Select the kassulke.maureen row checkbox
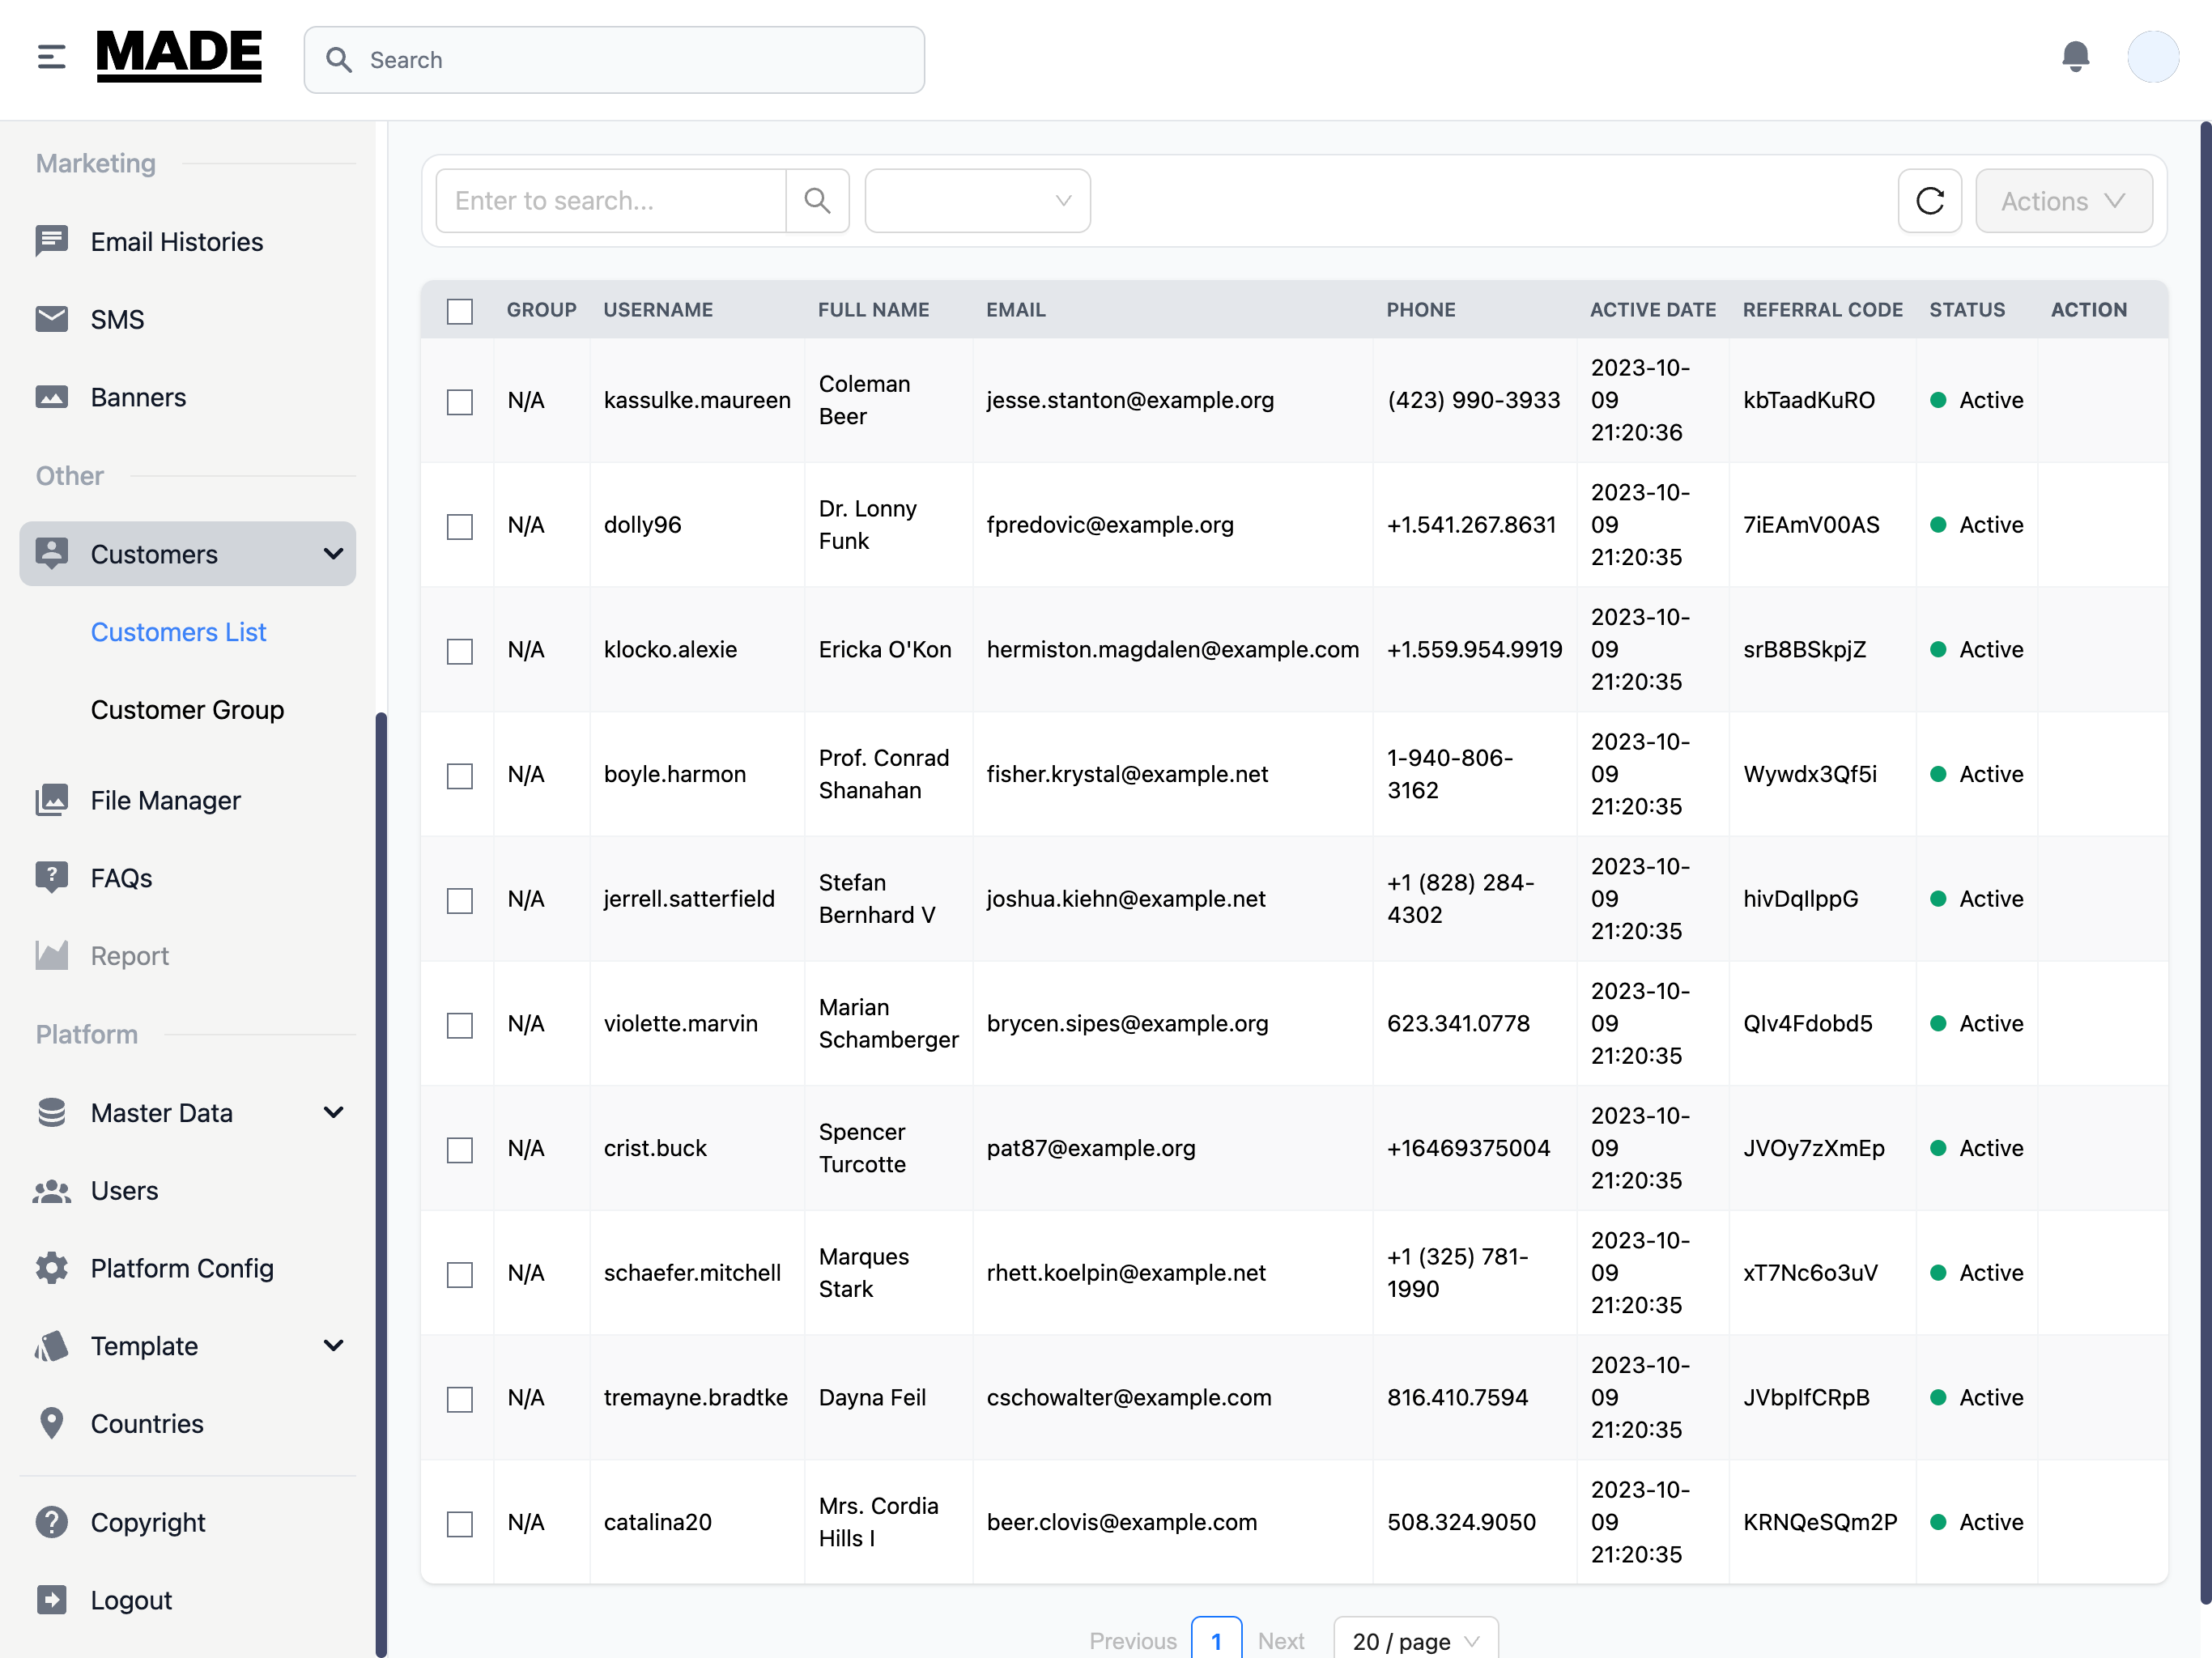2212x1658 pixels. (x=460, y=402)
